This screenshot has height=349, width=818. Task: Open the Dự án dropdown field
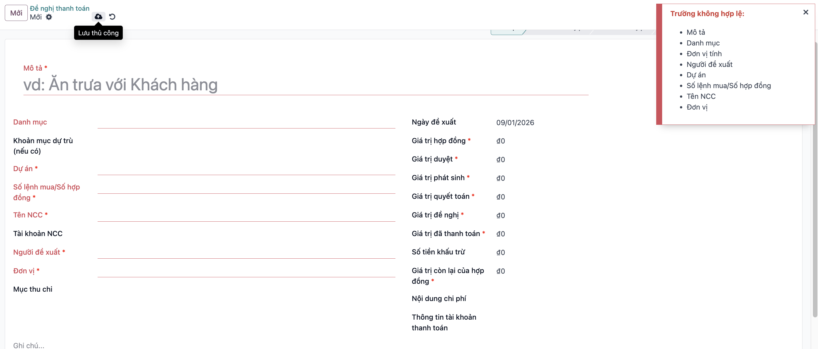click(246, 169)
